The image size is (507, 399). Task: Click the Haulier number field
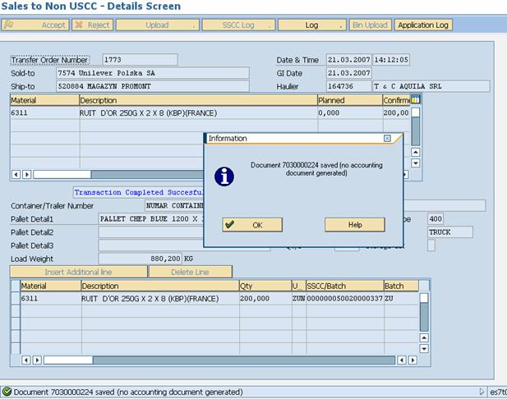pyautogui.click(x=348, y=86)
